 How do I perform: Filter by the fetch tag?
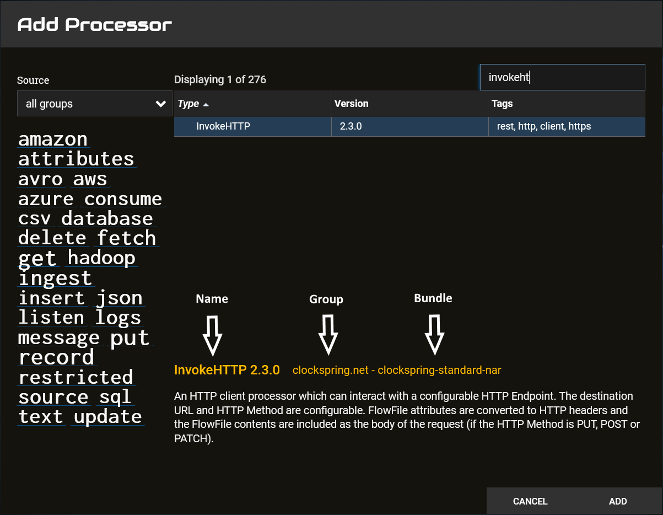pyautogui.click(x=126, y=238)
